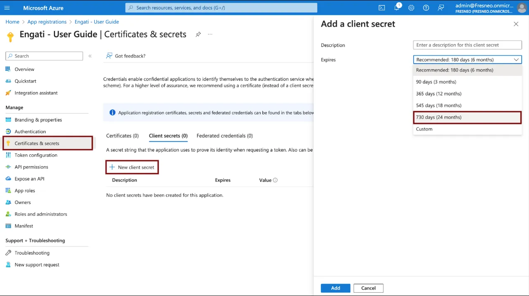
Task: Close the Add a client secret panel
Action: click(x=516, y=24)
